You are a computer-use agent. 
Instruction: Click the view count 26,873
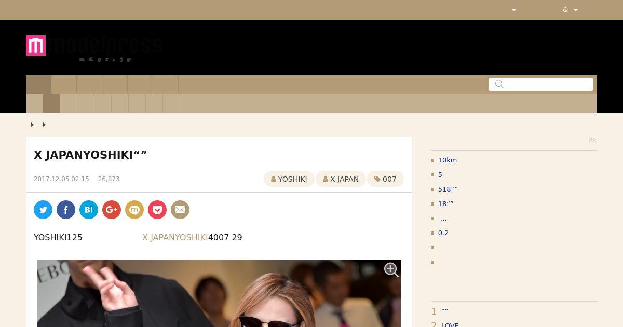[x=109, y=179]
